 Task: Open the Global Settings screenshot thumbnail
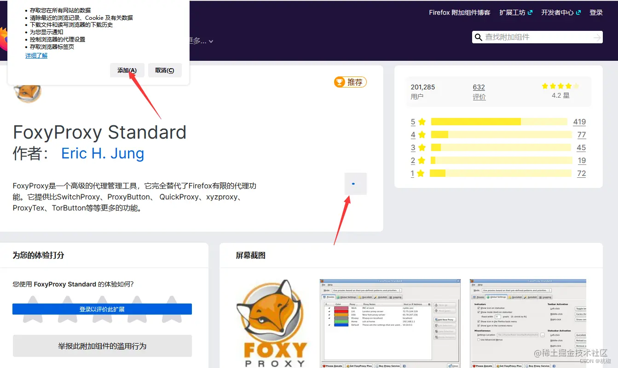point(528,323)
